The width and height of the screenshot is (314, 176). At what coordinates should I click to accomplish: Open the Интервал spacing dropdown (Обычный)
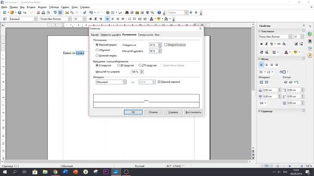[x=124, y=82]
